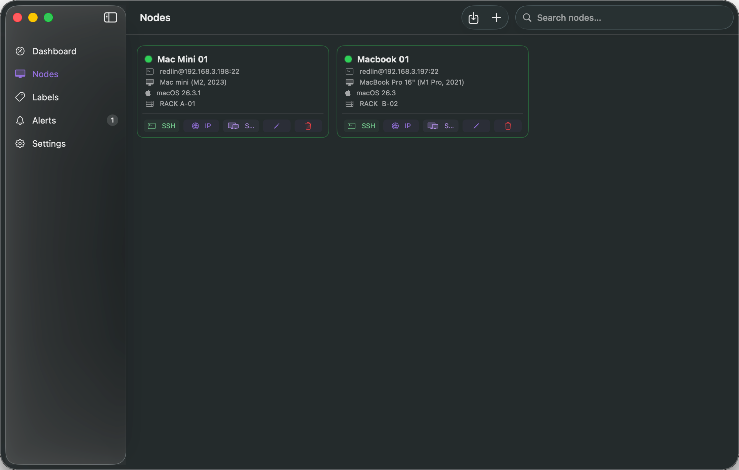Screen dimensions: 739x470
Task: Open screen sharing for Mac Mini 01
Action: [x=241, y=126]
